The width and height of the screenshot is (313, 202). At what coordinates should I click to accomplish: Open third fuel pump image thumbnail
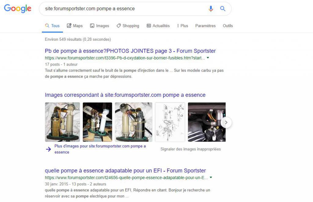coord(134,122)
